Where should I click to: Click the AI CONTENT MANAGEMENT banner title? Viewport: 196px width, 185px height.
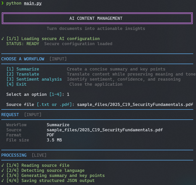point(96,18)
